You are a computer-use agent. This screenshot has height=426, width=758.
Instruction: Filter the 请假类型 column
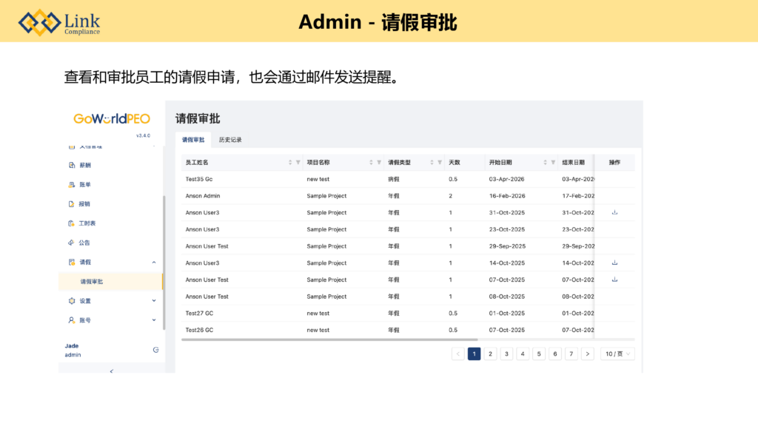pyautogui.click(x=440, y=162)
